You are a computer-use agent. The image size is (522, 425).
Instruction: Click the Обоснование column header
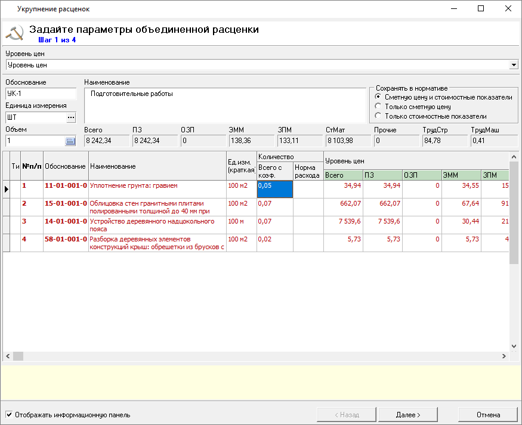point(66,166)
